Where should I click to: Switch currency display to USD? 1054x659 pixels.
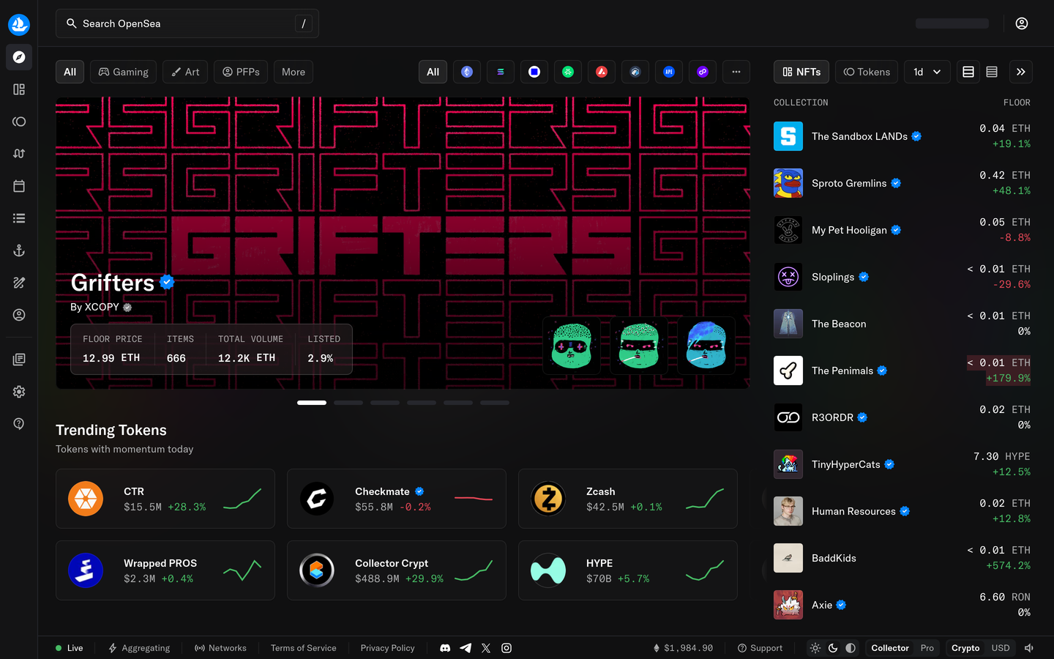(x=1001, y=648)
